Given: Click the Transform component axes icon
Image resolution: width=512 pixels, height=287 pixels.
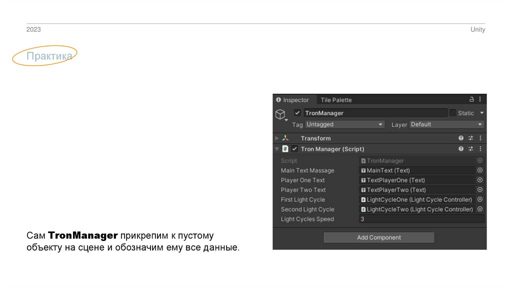Looking at the screenshot, I should (x=285, y=138).
